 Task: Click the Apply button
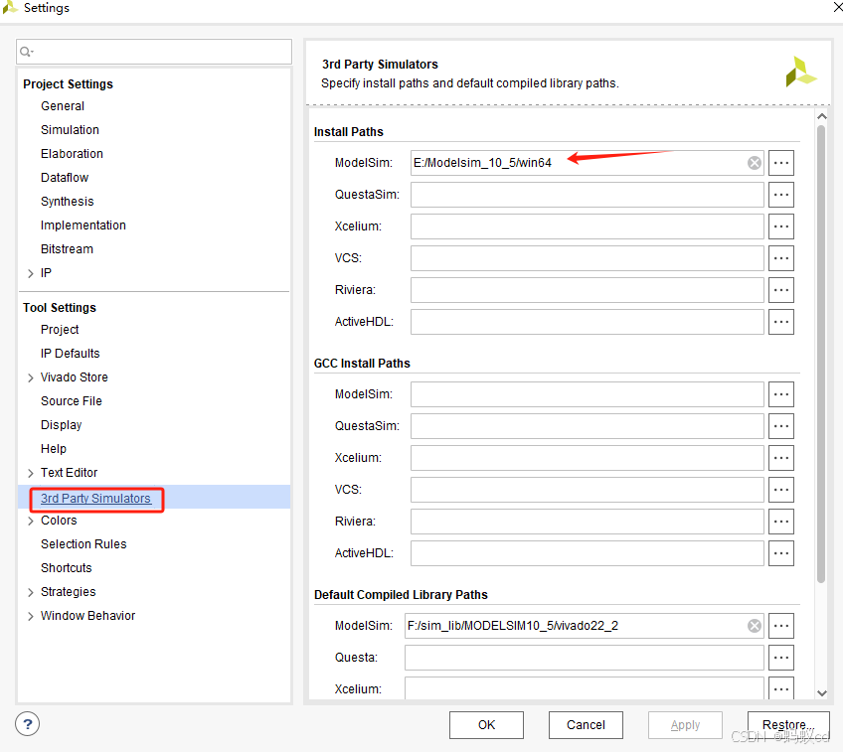pos(686,725)
